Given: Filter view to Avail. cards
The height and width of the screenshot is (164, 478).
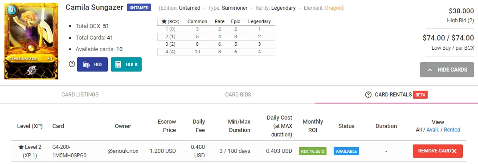Looking at the screenshot, I should click(x=433, y=130).
